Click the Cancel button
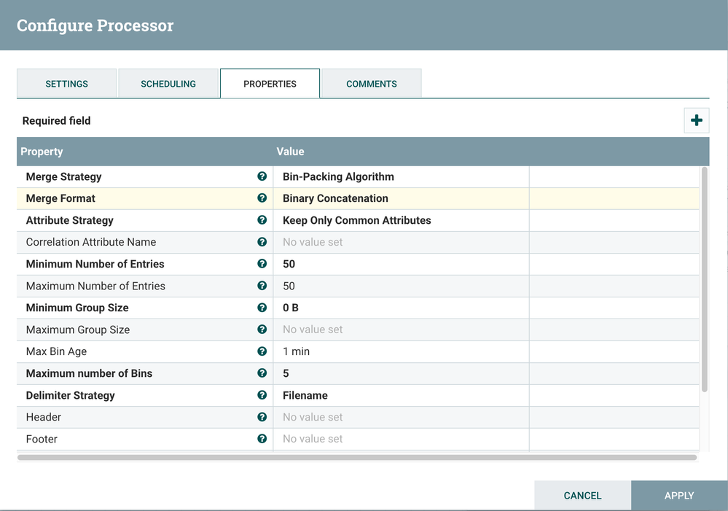Screen dimensions: 728x511 [x=582, y=496]
